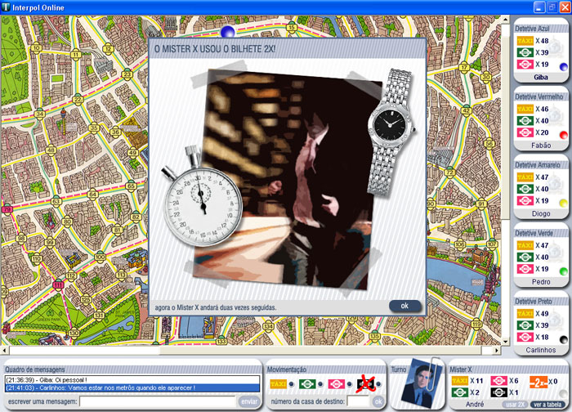The height and width of the screenshot is (412, 572).
Task: Click ok in the Mister X 2X dialog
Action: [x=405, y=306]
